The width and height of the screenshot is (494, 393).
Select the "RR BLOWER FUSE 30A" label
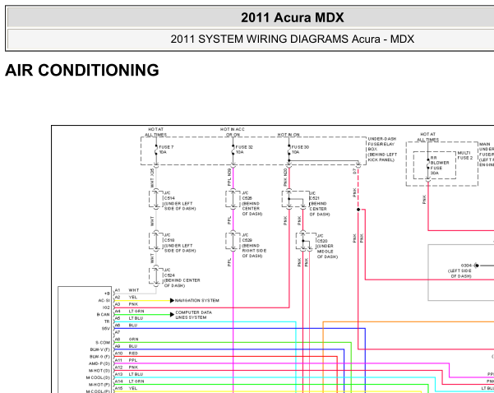(x=440, y=165)
